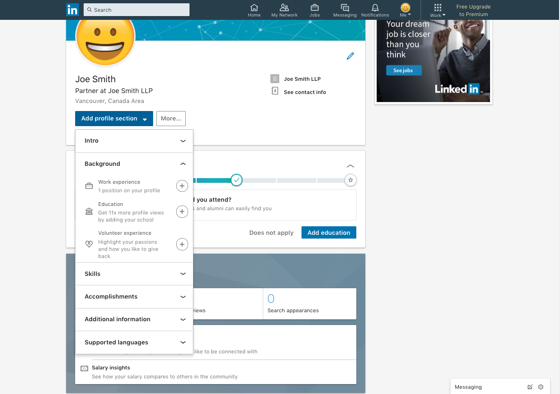Open Search appearances stat
The height and width of the screenshot is (394, 560).
pyautogui.click(x=310, y=304)
